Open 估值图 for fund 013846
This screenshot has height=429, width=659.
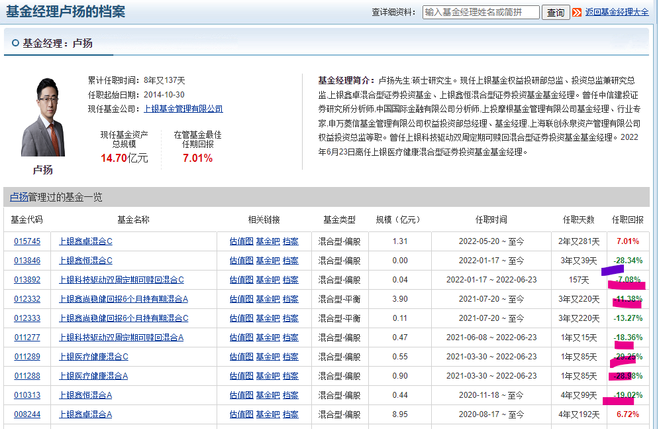point(242,261)
